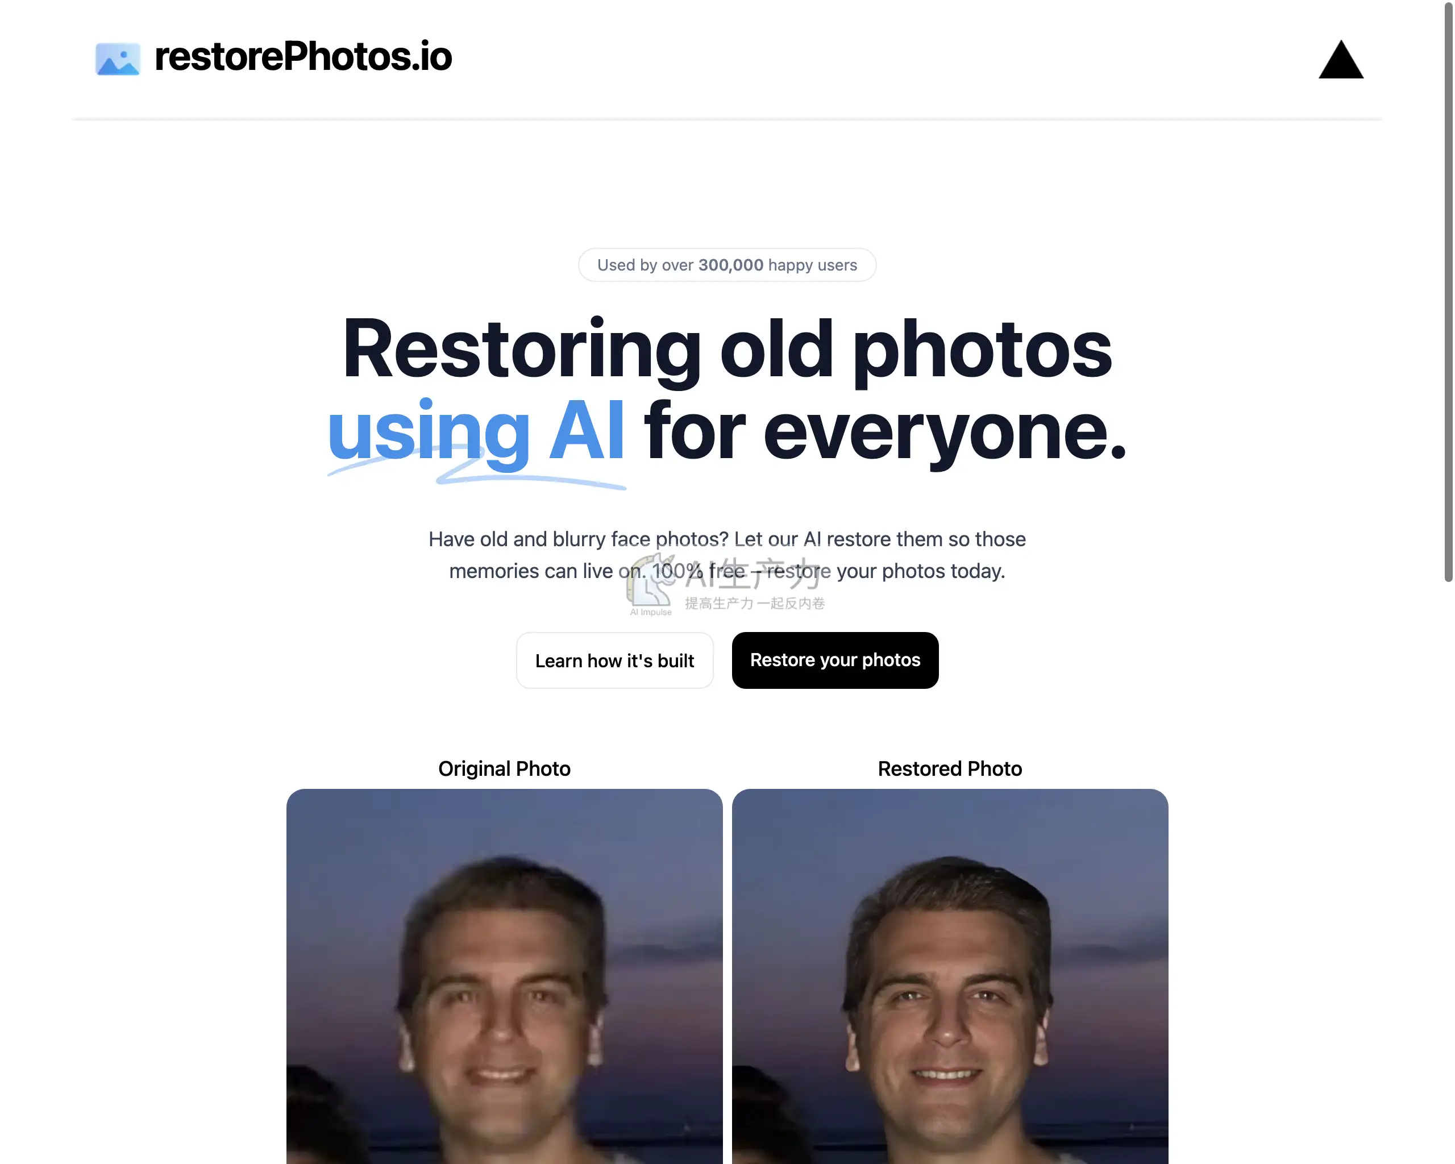Screen dimensions: 1455x1164
Task: Click the restorePhotos.io site title
Action: pos(303,56)
